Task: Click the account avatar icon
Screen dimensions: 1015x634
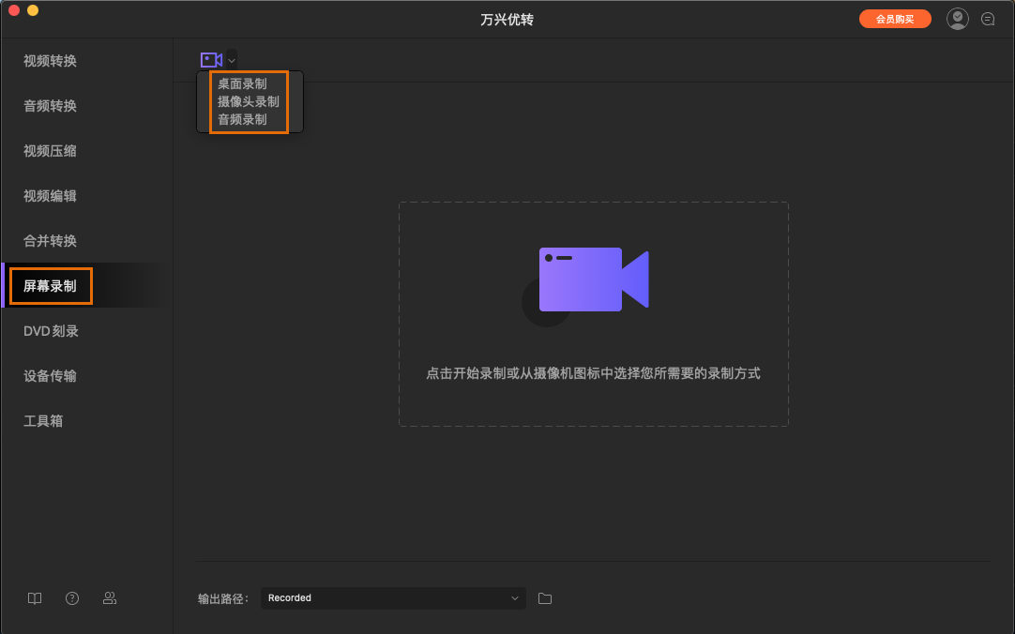Action: [957, 18]
